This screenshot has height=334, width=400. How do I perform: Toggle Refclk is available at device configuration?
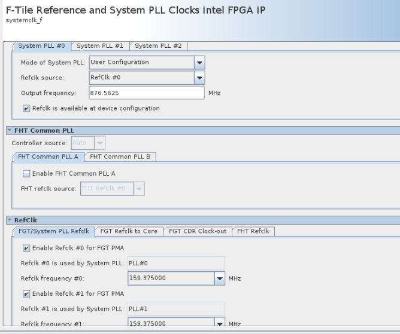26,109
